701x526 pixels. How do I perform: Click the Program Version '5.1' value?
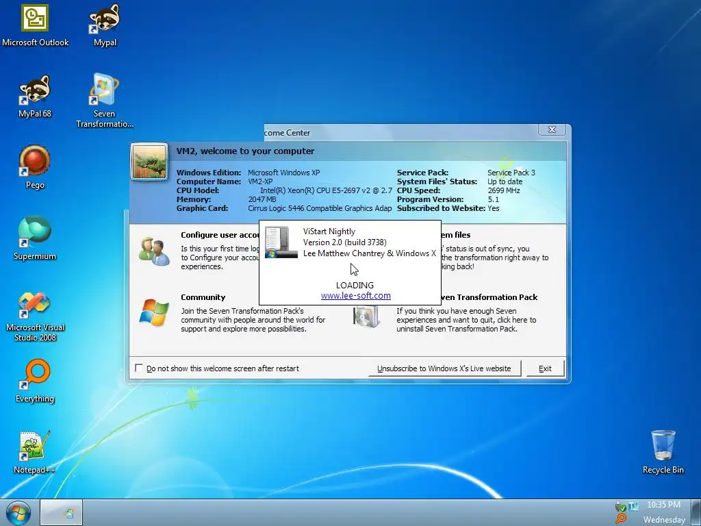point(493,199)
